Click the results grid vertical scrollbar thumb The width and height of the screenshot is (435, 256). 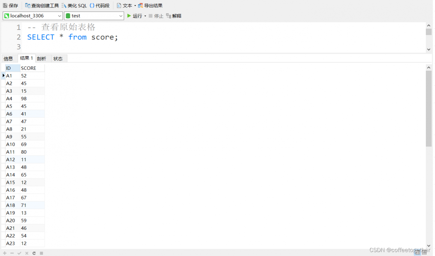[429, 109]
